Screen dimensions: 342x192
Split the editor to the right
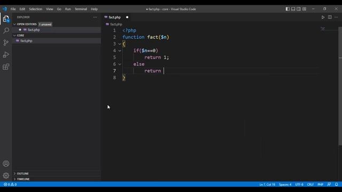(x=330, y=17)
